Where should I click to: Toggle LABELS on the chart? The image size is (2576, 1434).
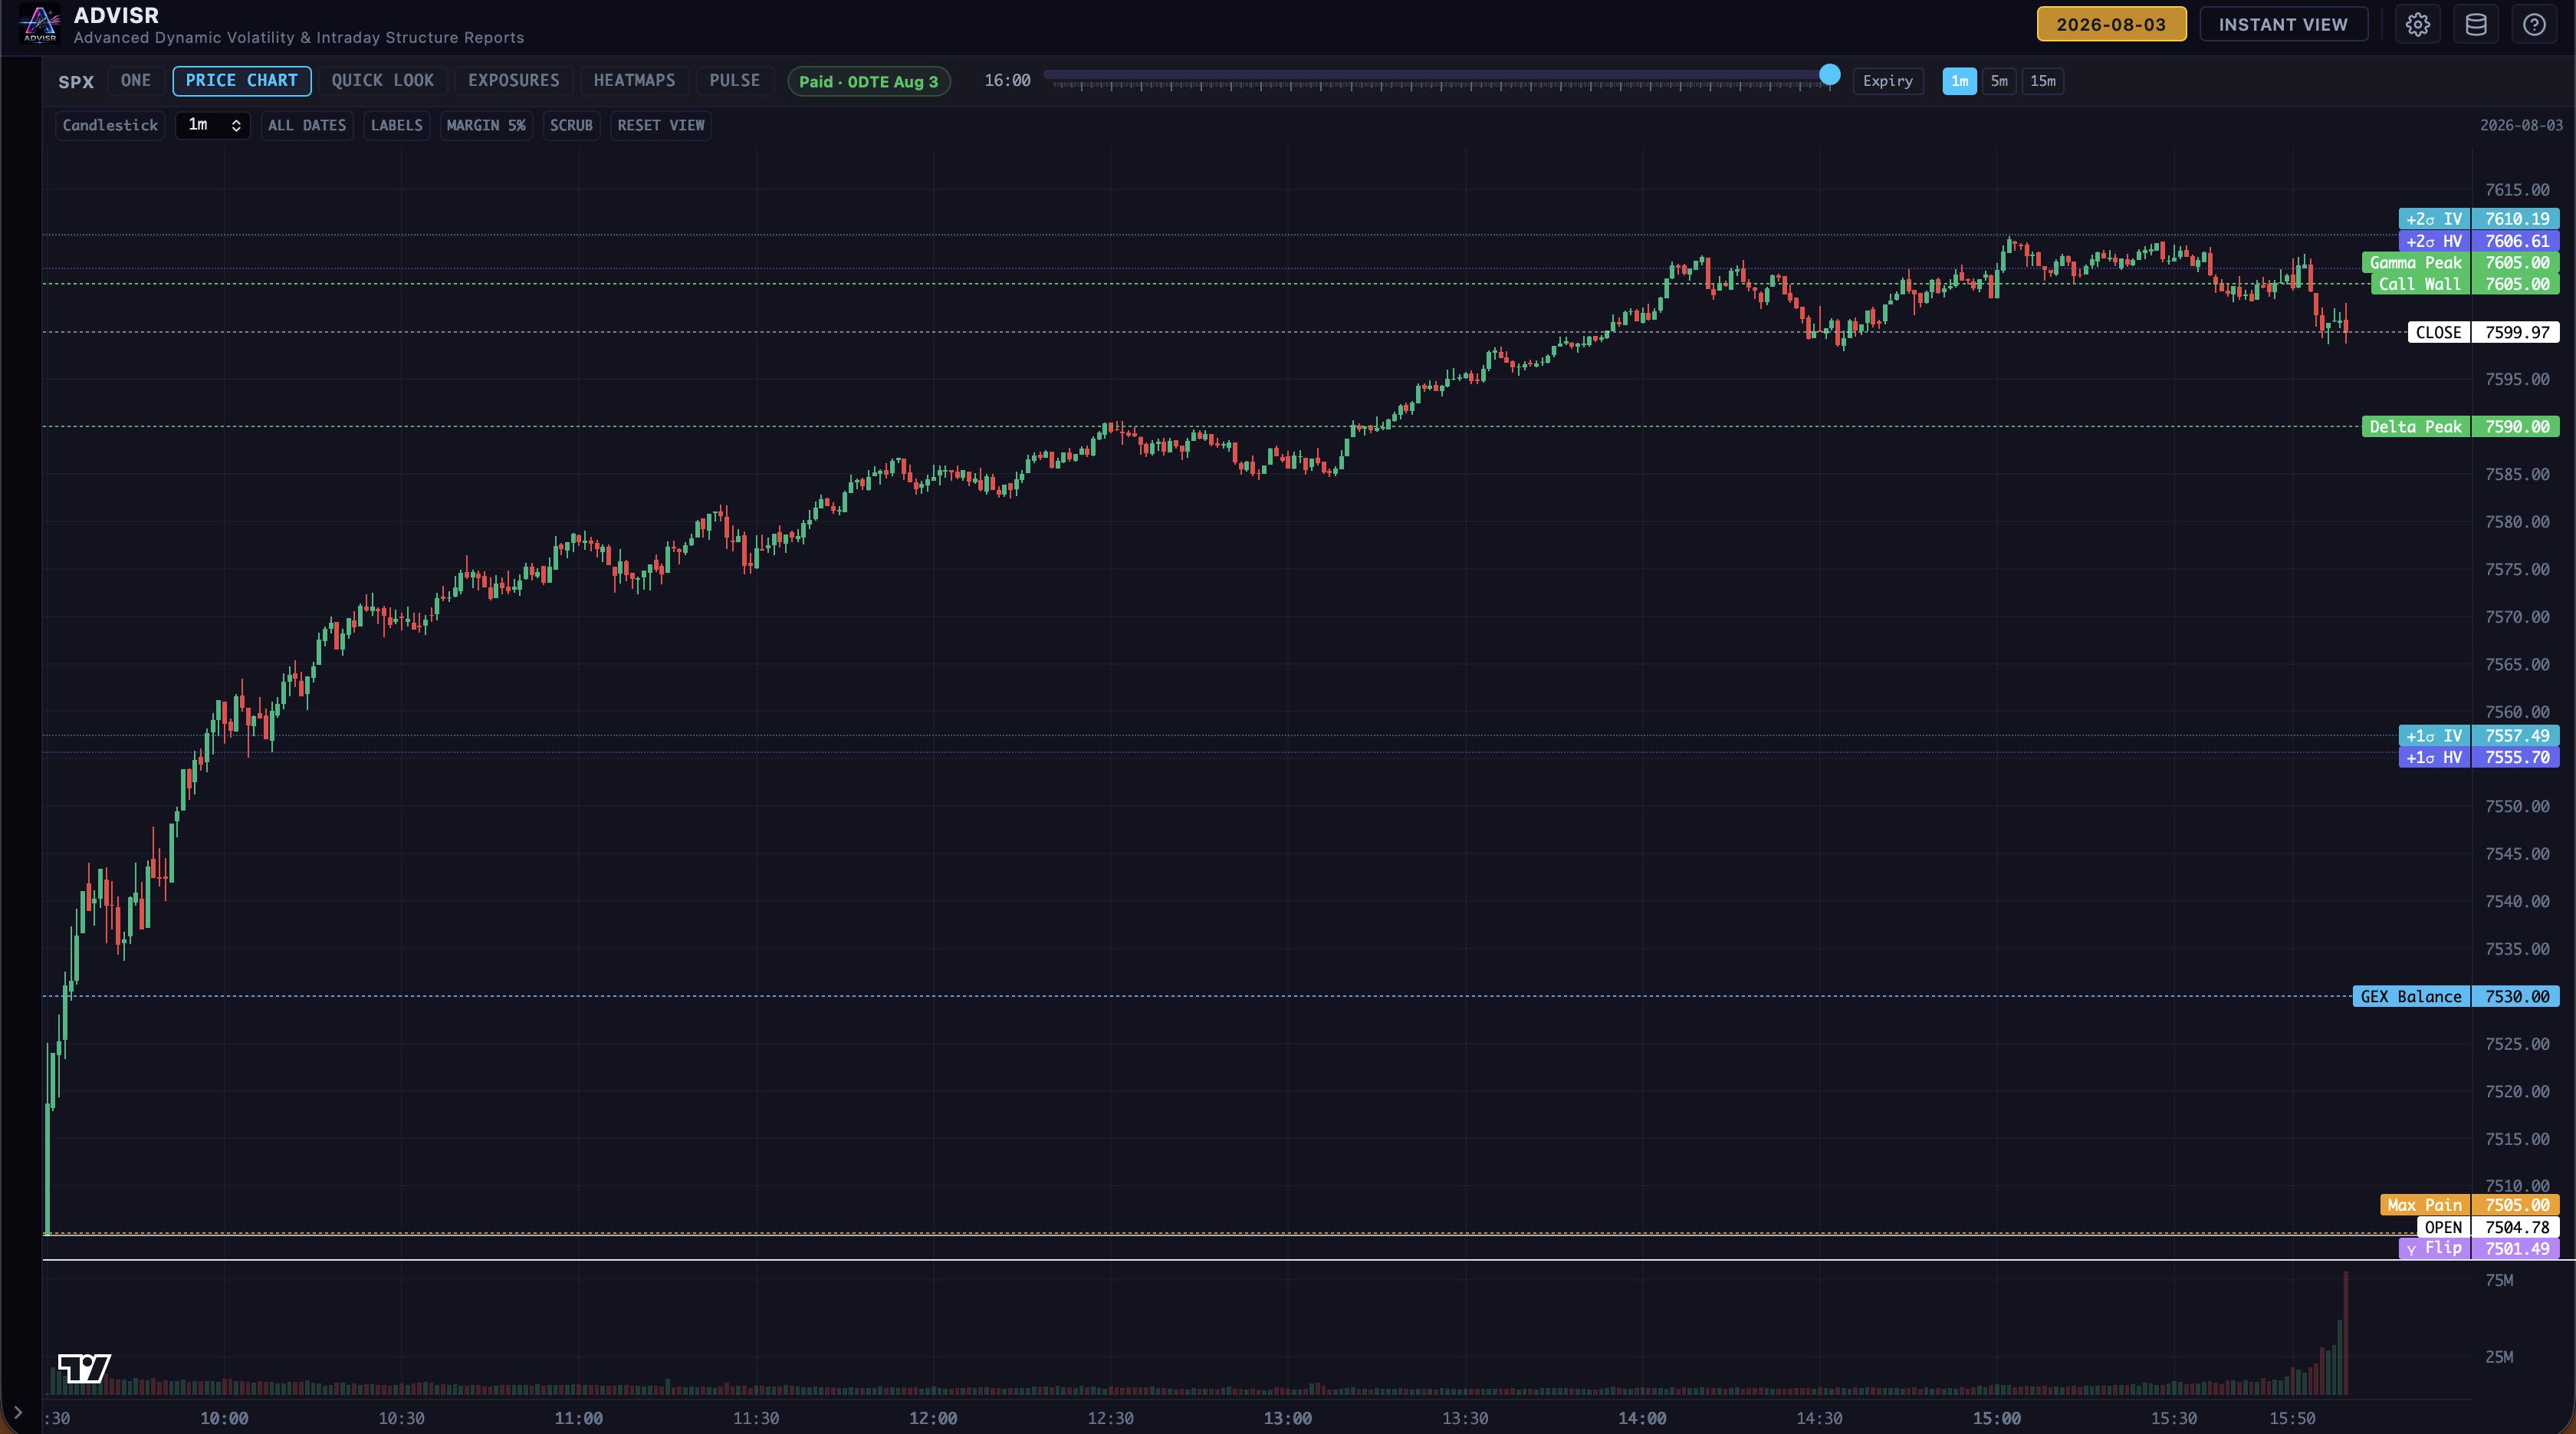pyautogui.click(x=396, y=125)
